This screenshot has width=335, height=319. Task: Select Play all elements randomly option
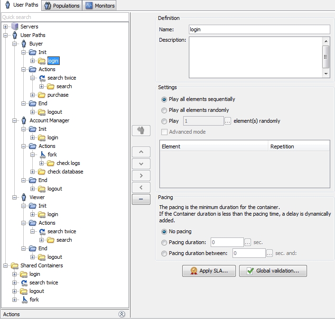[x=164, y=110]
